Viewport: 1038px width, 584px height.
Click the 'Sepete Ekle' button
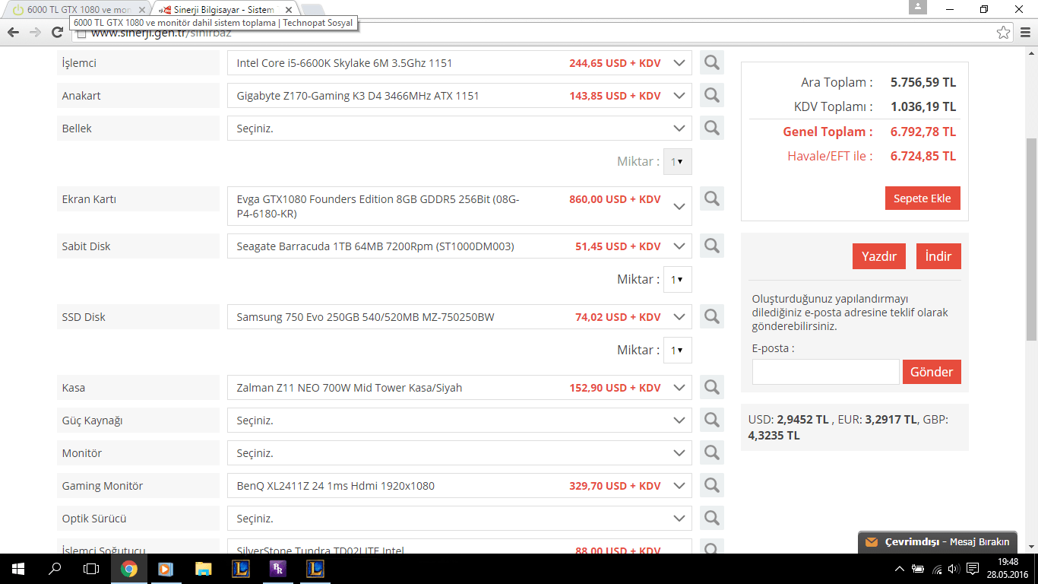[922, 198]
